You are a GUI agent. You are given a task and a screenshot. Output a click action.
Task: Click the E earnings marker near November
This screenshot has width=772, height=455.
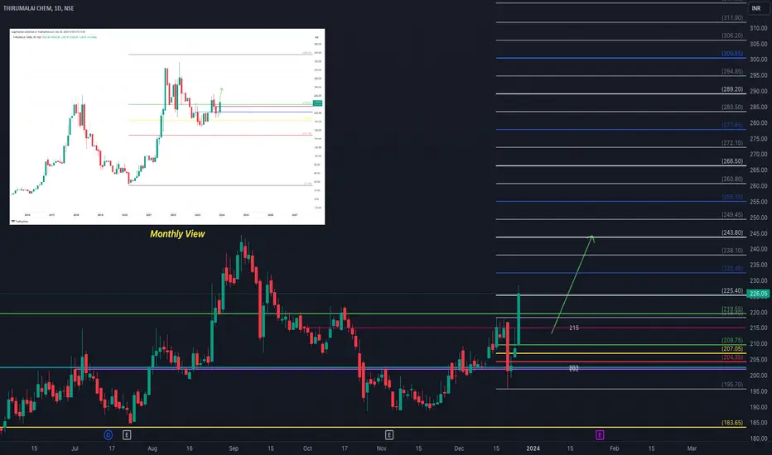coord(389,435)
